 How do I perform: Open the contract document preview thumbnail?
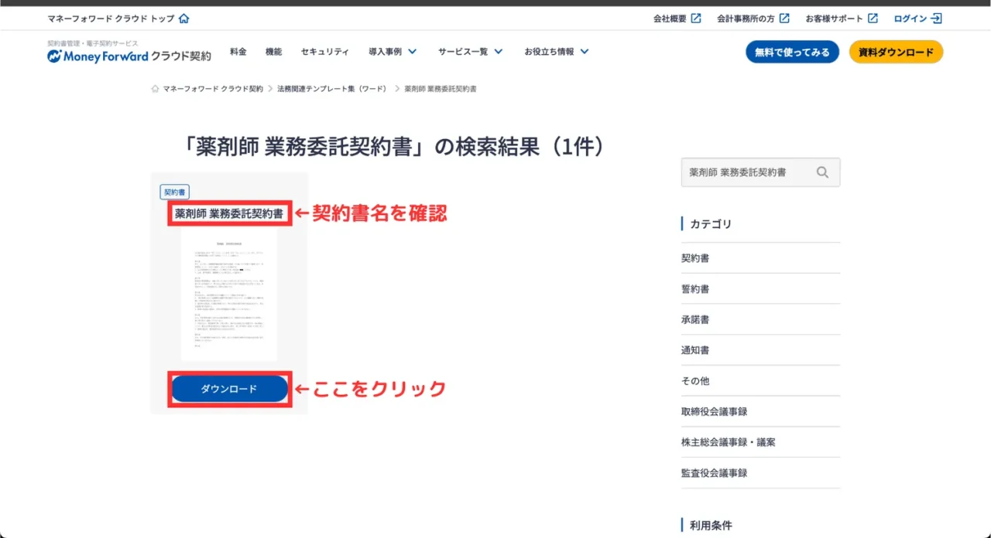coord(229,294)
